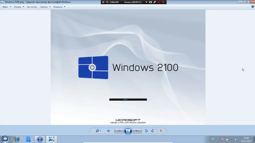The width and height of the screenshot is (255, 143).
Task: Click the red tray notification icon
Action: tap(223, 139)
